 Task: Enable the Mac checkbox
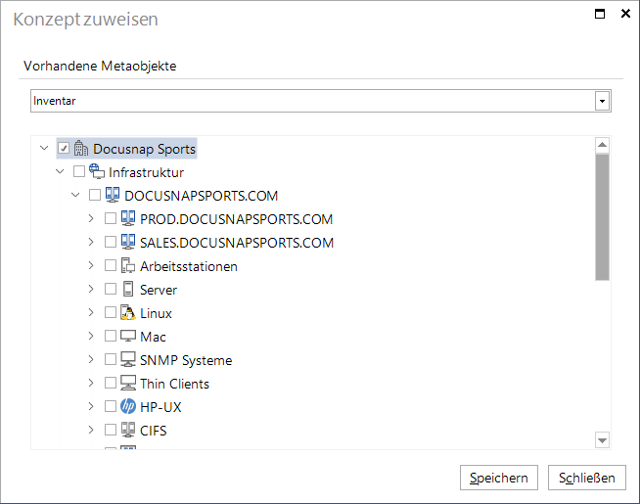pyautogui.click(x=111, y=336)
